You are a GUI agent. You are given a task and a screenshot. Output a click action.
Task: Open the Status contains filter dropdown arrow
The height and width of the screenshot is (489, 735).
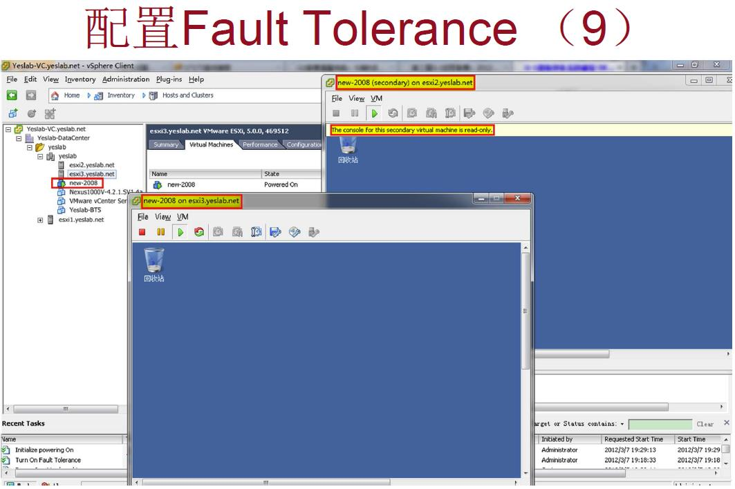coord(622,424)
